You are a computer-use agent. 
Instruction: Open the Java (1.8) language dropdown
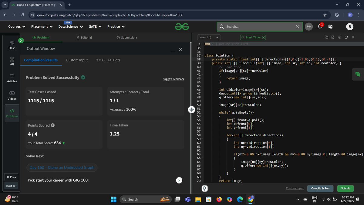click(x=209, y=37)
